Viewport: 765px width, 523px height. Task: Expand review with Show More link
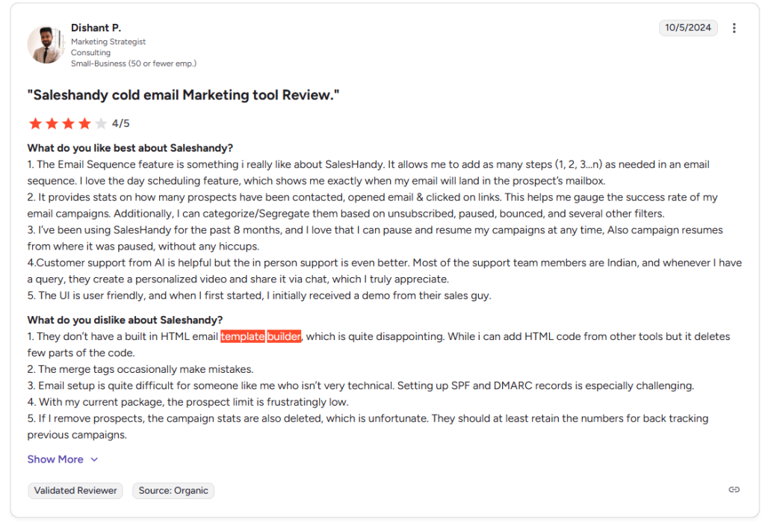(x=55, y=459)
